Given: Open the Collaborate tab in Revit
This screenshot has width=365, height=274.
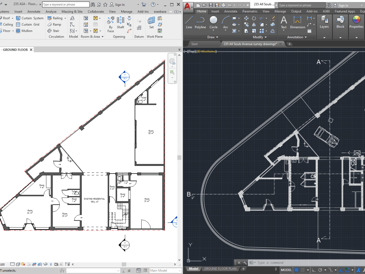Looking at the screenshot, I should point(96,11).
